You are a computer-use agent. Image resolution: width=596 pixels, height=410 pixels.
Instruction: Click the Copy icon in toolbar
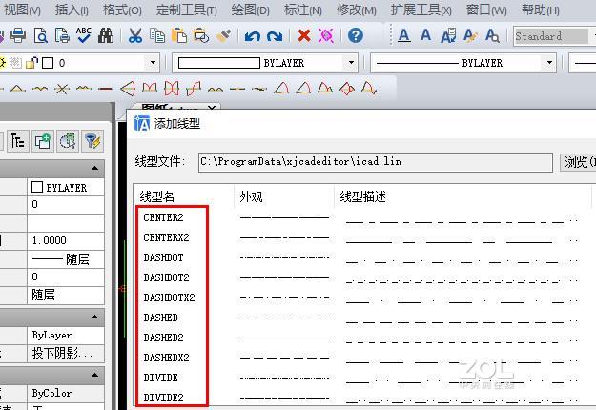[x=157, y=35]
